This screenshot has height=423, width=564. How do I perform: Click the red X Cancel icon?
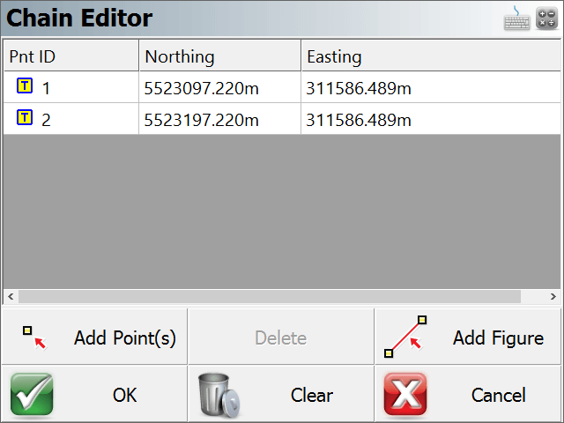405,395
